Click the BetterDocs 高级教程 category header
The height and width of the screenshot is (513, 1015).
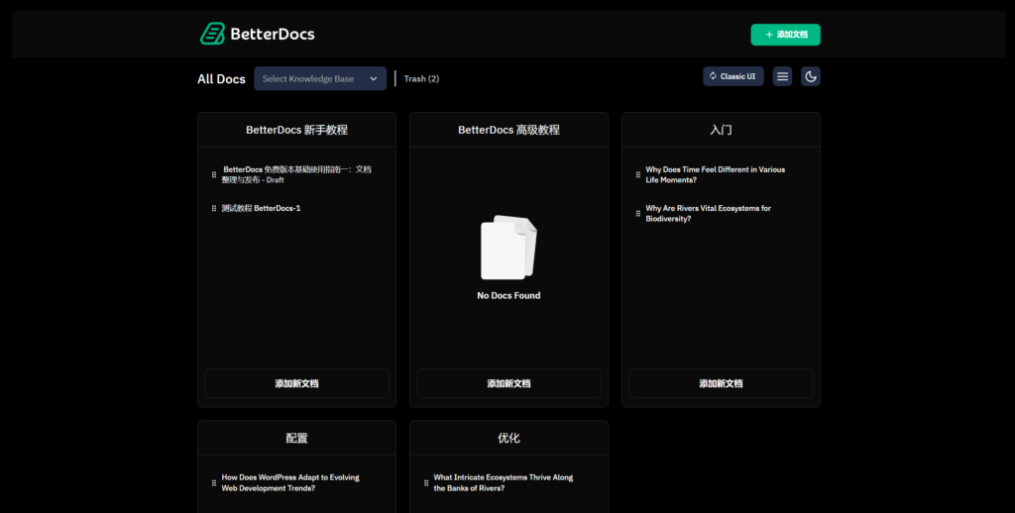point(508,130)
